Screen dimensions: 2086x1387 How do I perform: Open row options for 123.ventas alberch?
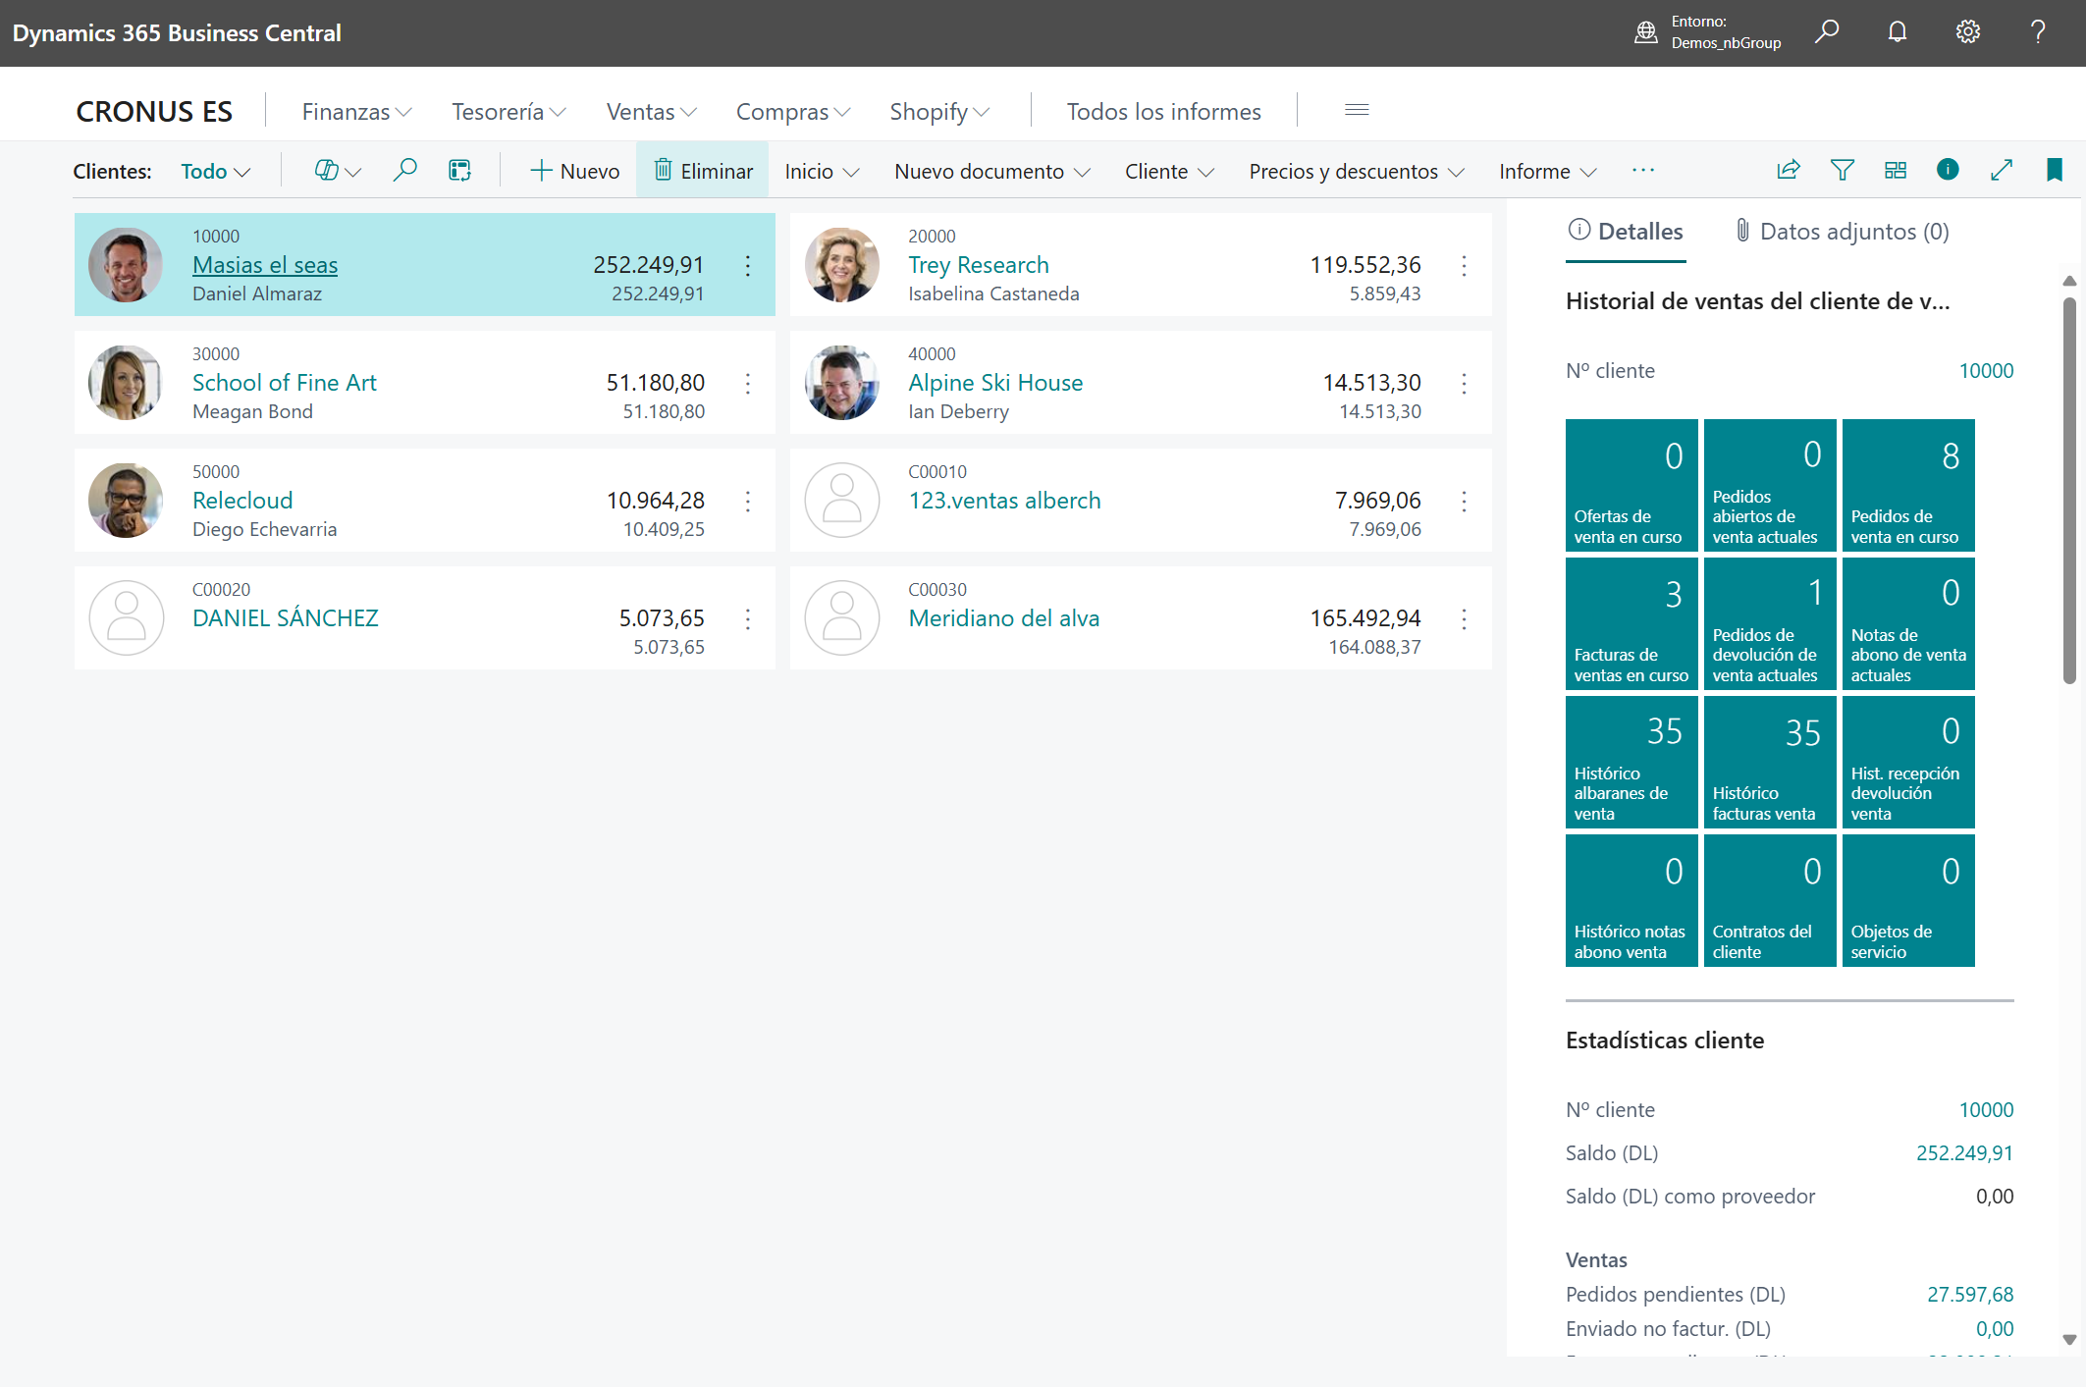[1464, 501]
